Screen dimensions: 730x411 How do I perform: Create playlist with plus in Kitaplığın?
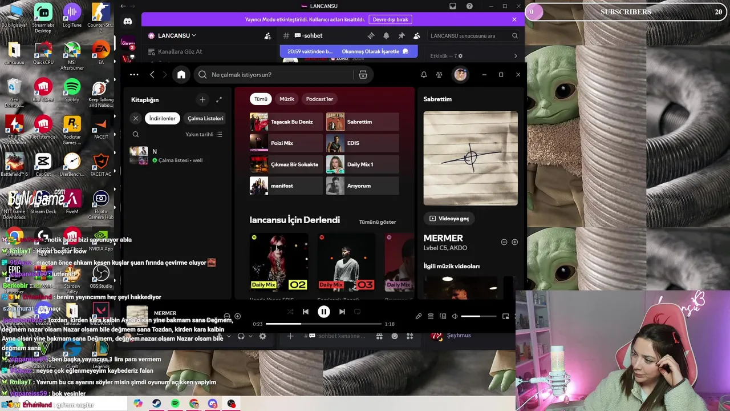202,99
